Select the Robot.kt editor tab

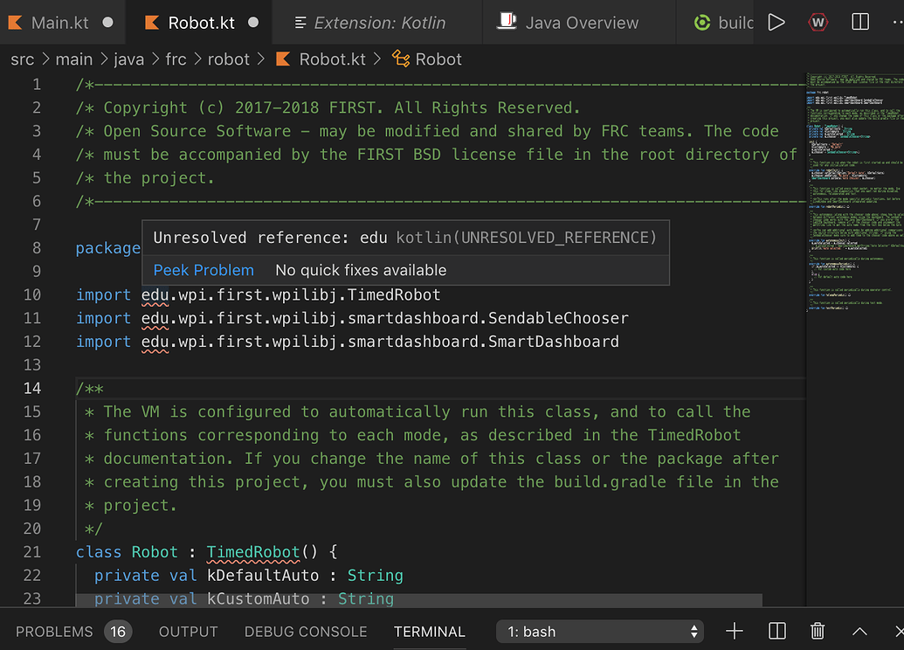199,23
